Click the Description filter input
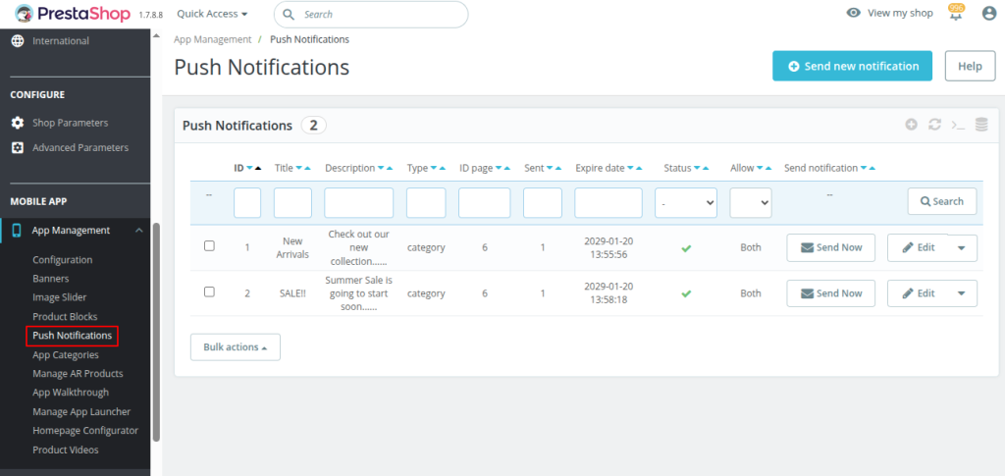Viewport: 1005px width, 476px height. click(x=359, y=202)
